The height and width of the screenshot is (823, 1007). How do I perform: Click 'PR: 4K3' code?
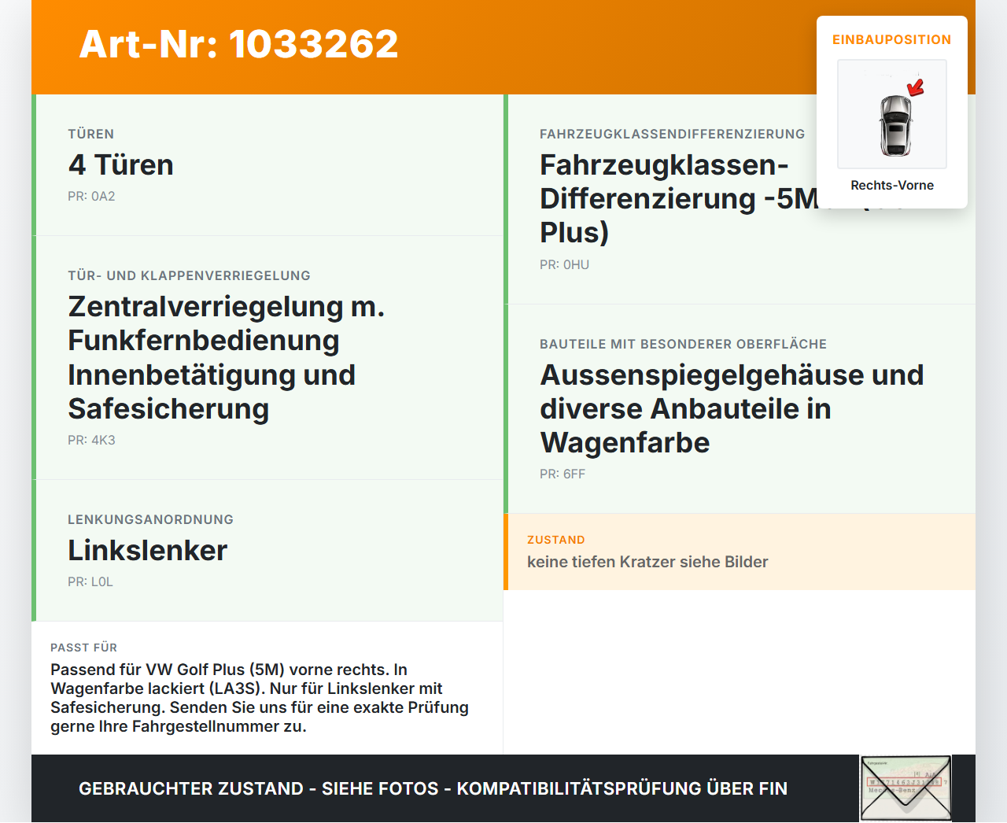pyautogui.click(x=91, y=440)
